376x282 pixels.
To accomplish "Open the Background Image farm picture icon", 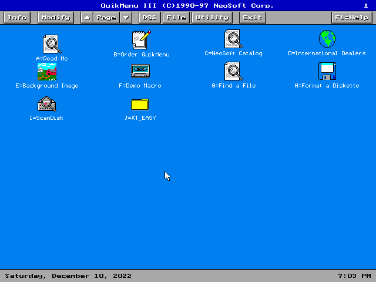I will 47,72.
